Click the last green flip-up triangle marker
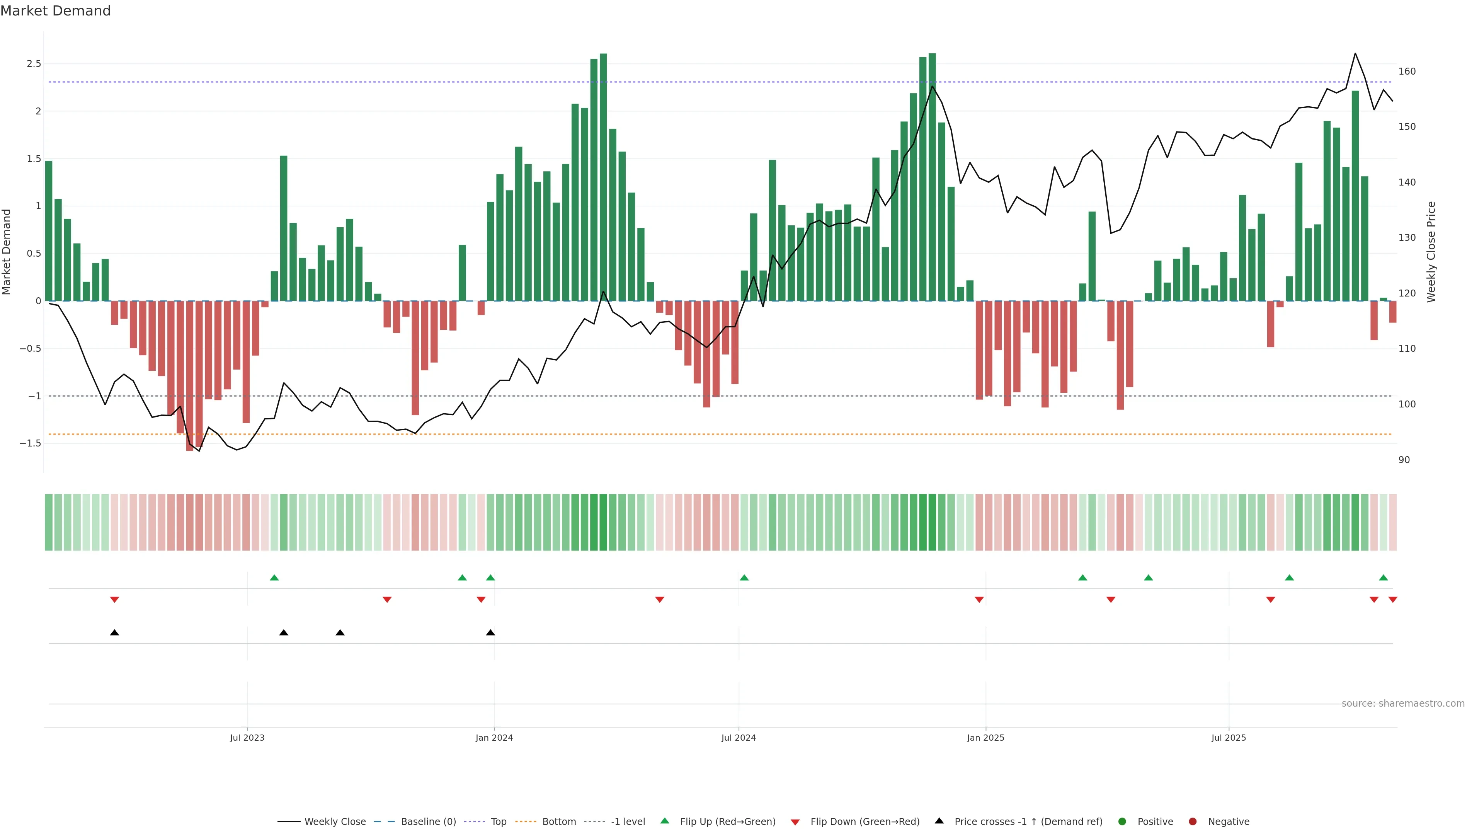The image size is (1484, 835). coord(1383,578)
